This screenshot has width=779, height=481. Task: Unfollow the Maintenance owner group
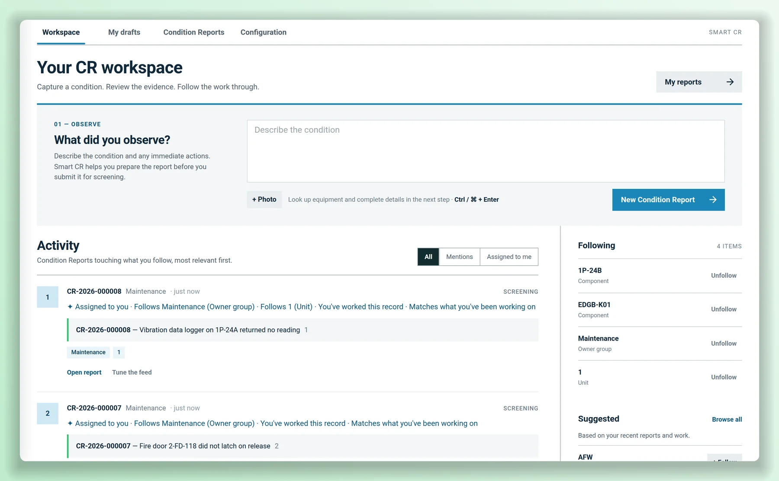pos(724,344)
